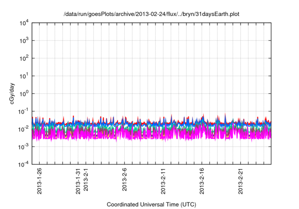
Task: Click the 10^0 y-axis tick label
Action: pos(24,94)
